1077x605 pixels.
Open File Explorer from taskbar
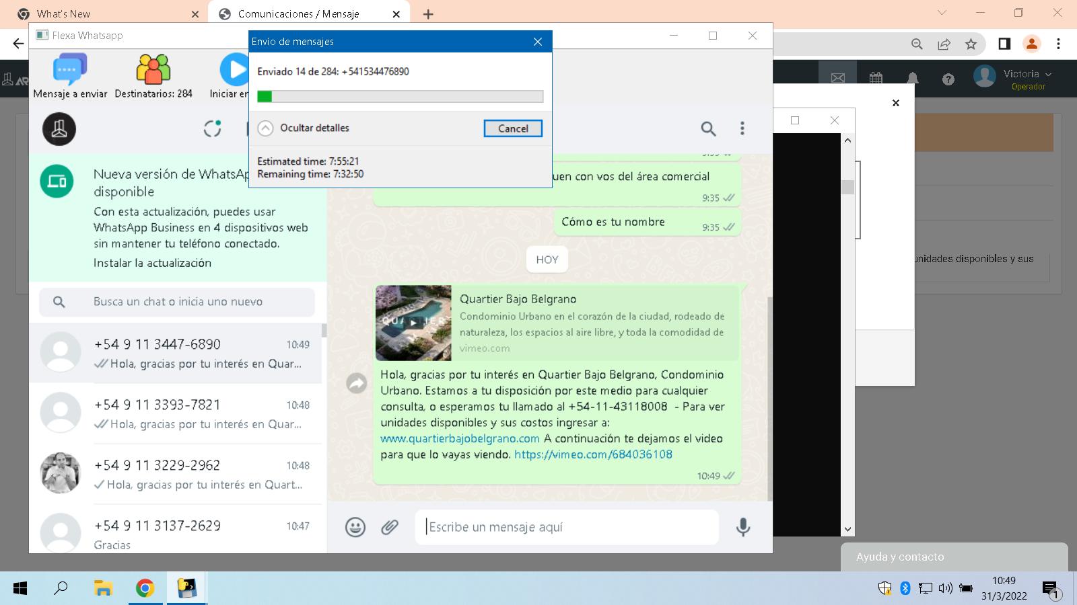pos(103,588)
